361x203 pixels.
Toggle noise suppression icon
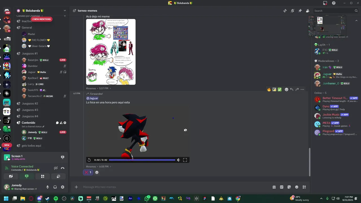coord(56,168)
